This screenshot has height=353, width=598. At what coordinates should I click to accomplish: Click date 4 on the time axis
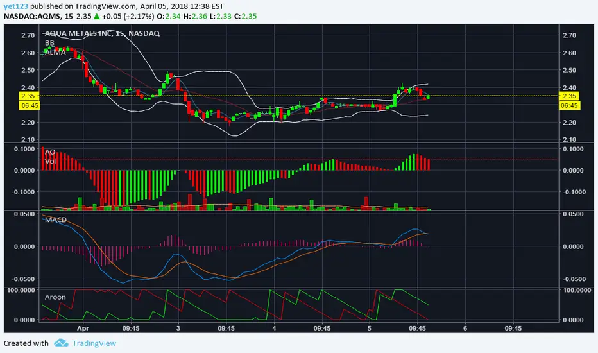tap(274, 328)
